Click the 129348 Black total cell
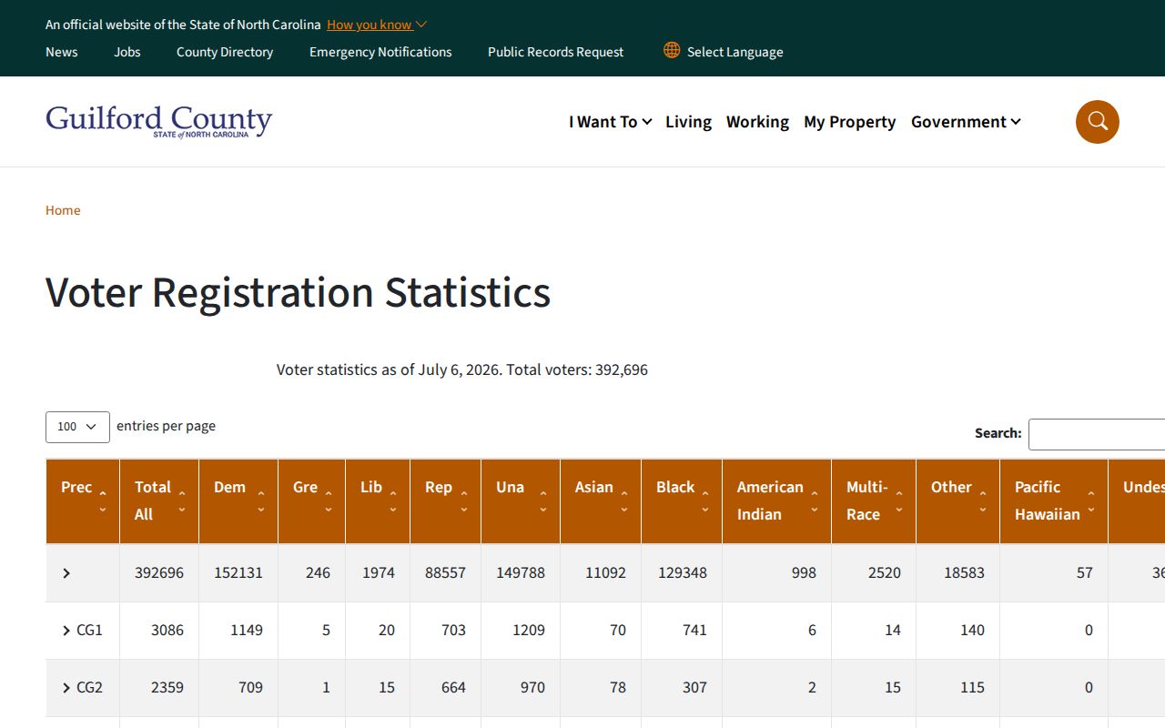Viewport: 1165px width, 728px height. tap(683, 573)
